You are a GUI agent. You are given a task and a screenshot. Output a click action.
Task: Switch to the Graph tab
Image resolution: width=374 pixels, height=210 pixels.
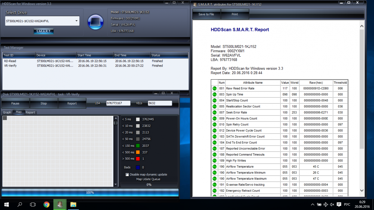(x=7, y=112)
